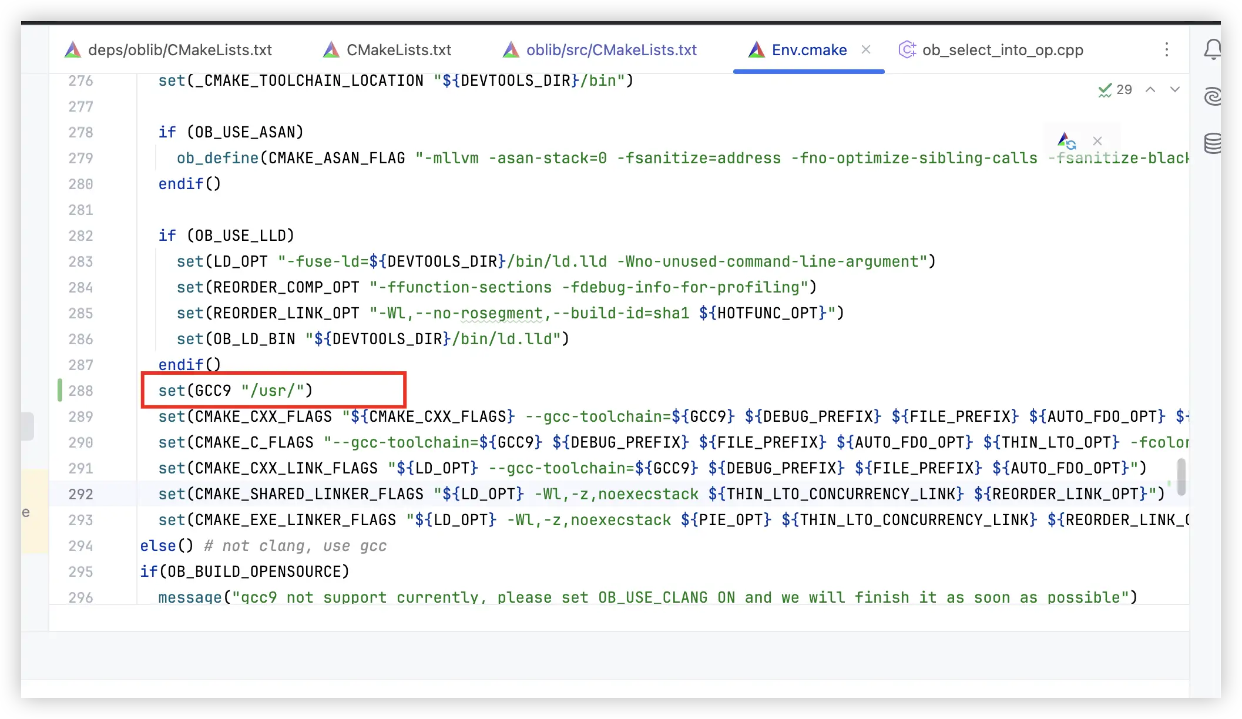
Task: Open the AI assistant spiral tool window
Action: click(x=1213, y=96)
